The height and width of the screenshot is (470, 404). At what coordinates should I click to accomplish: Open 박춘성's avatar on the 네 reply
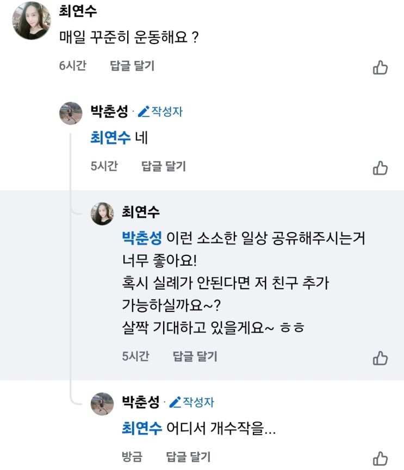[71, 112]
